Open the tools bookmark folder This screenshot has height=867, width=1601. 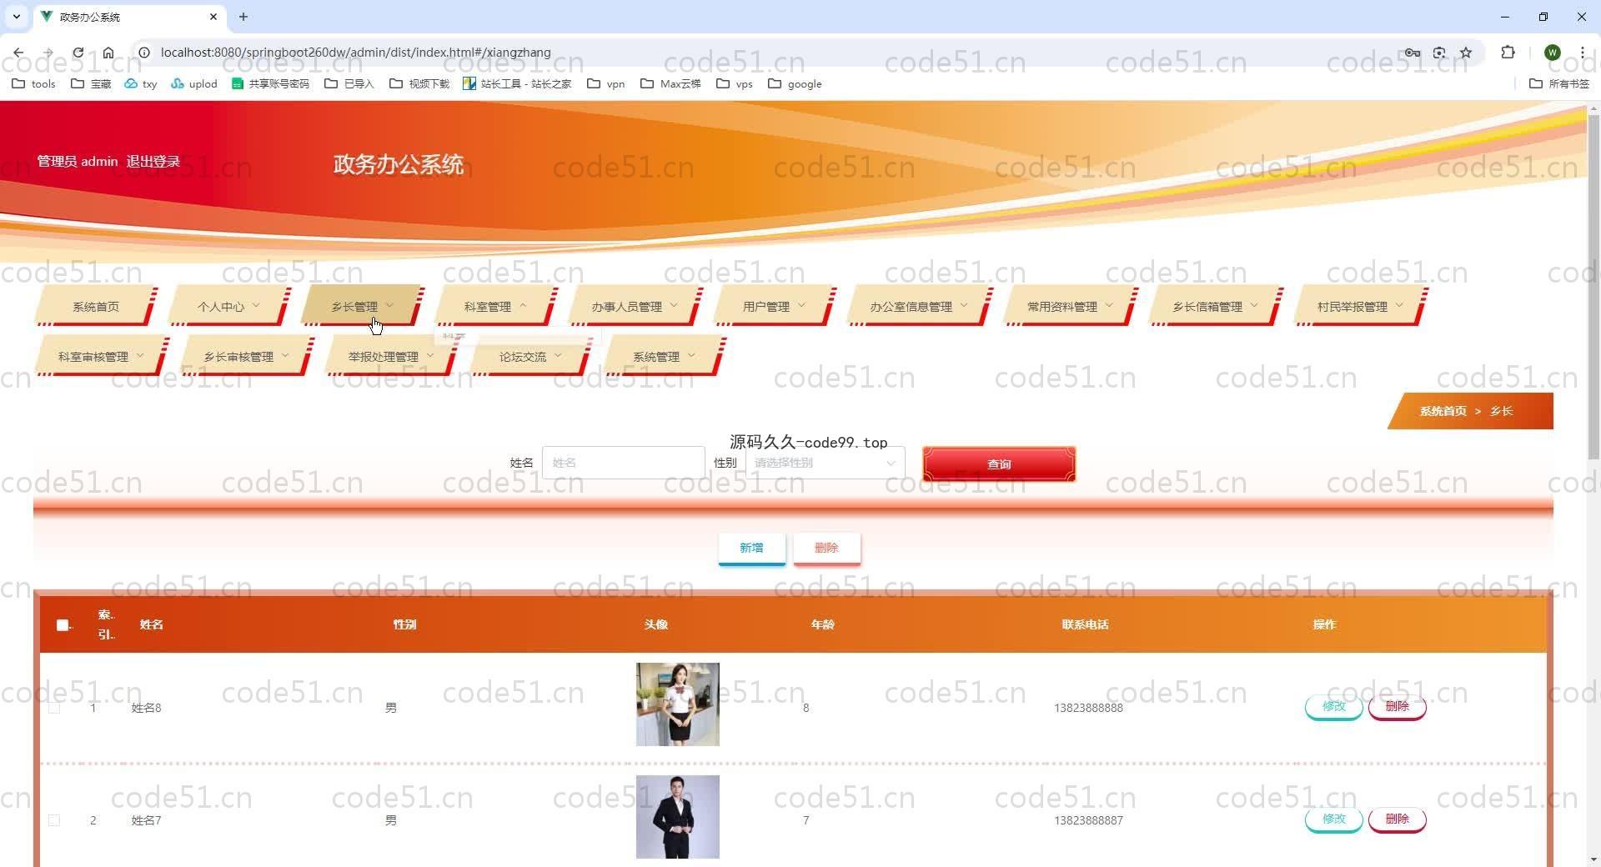(33, 84)
